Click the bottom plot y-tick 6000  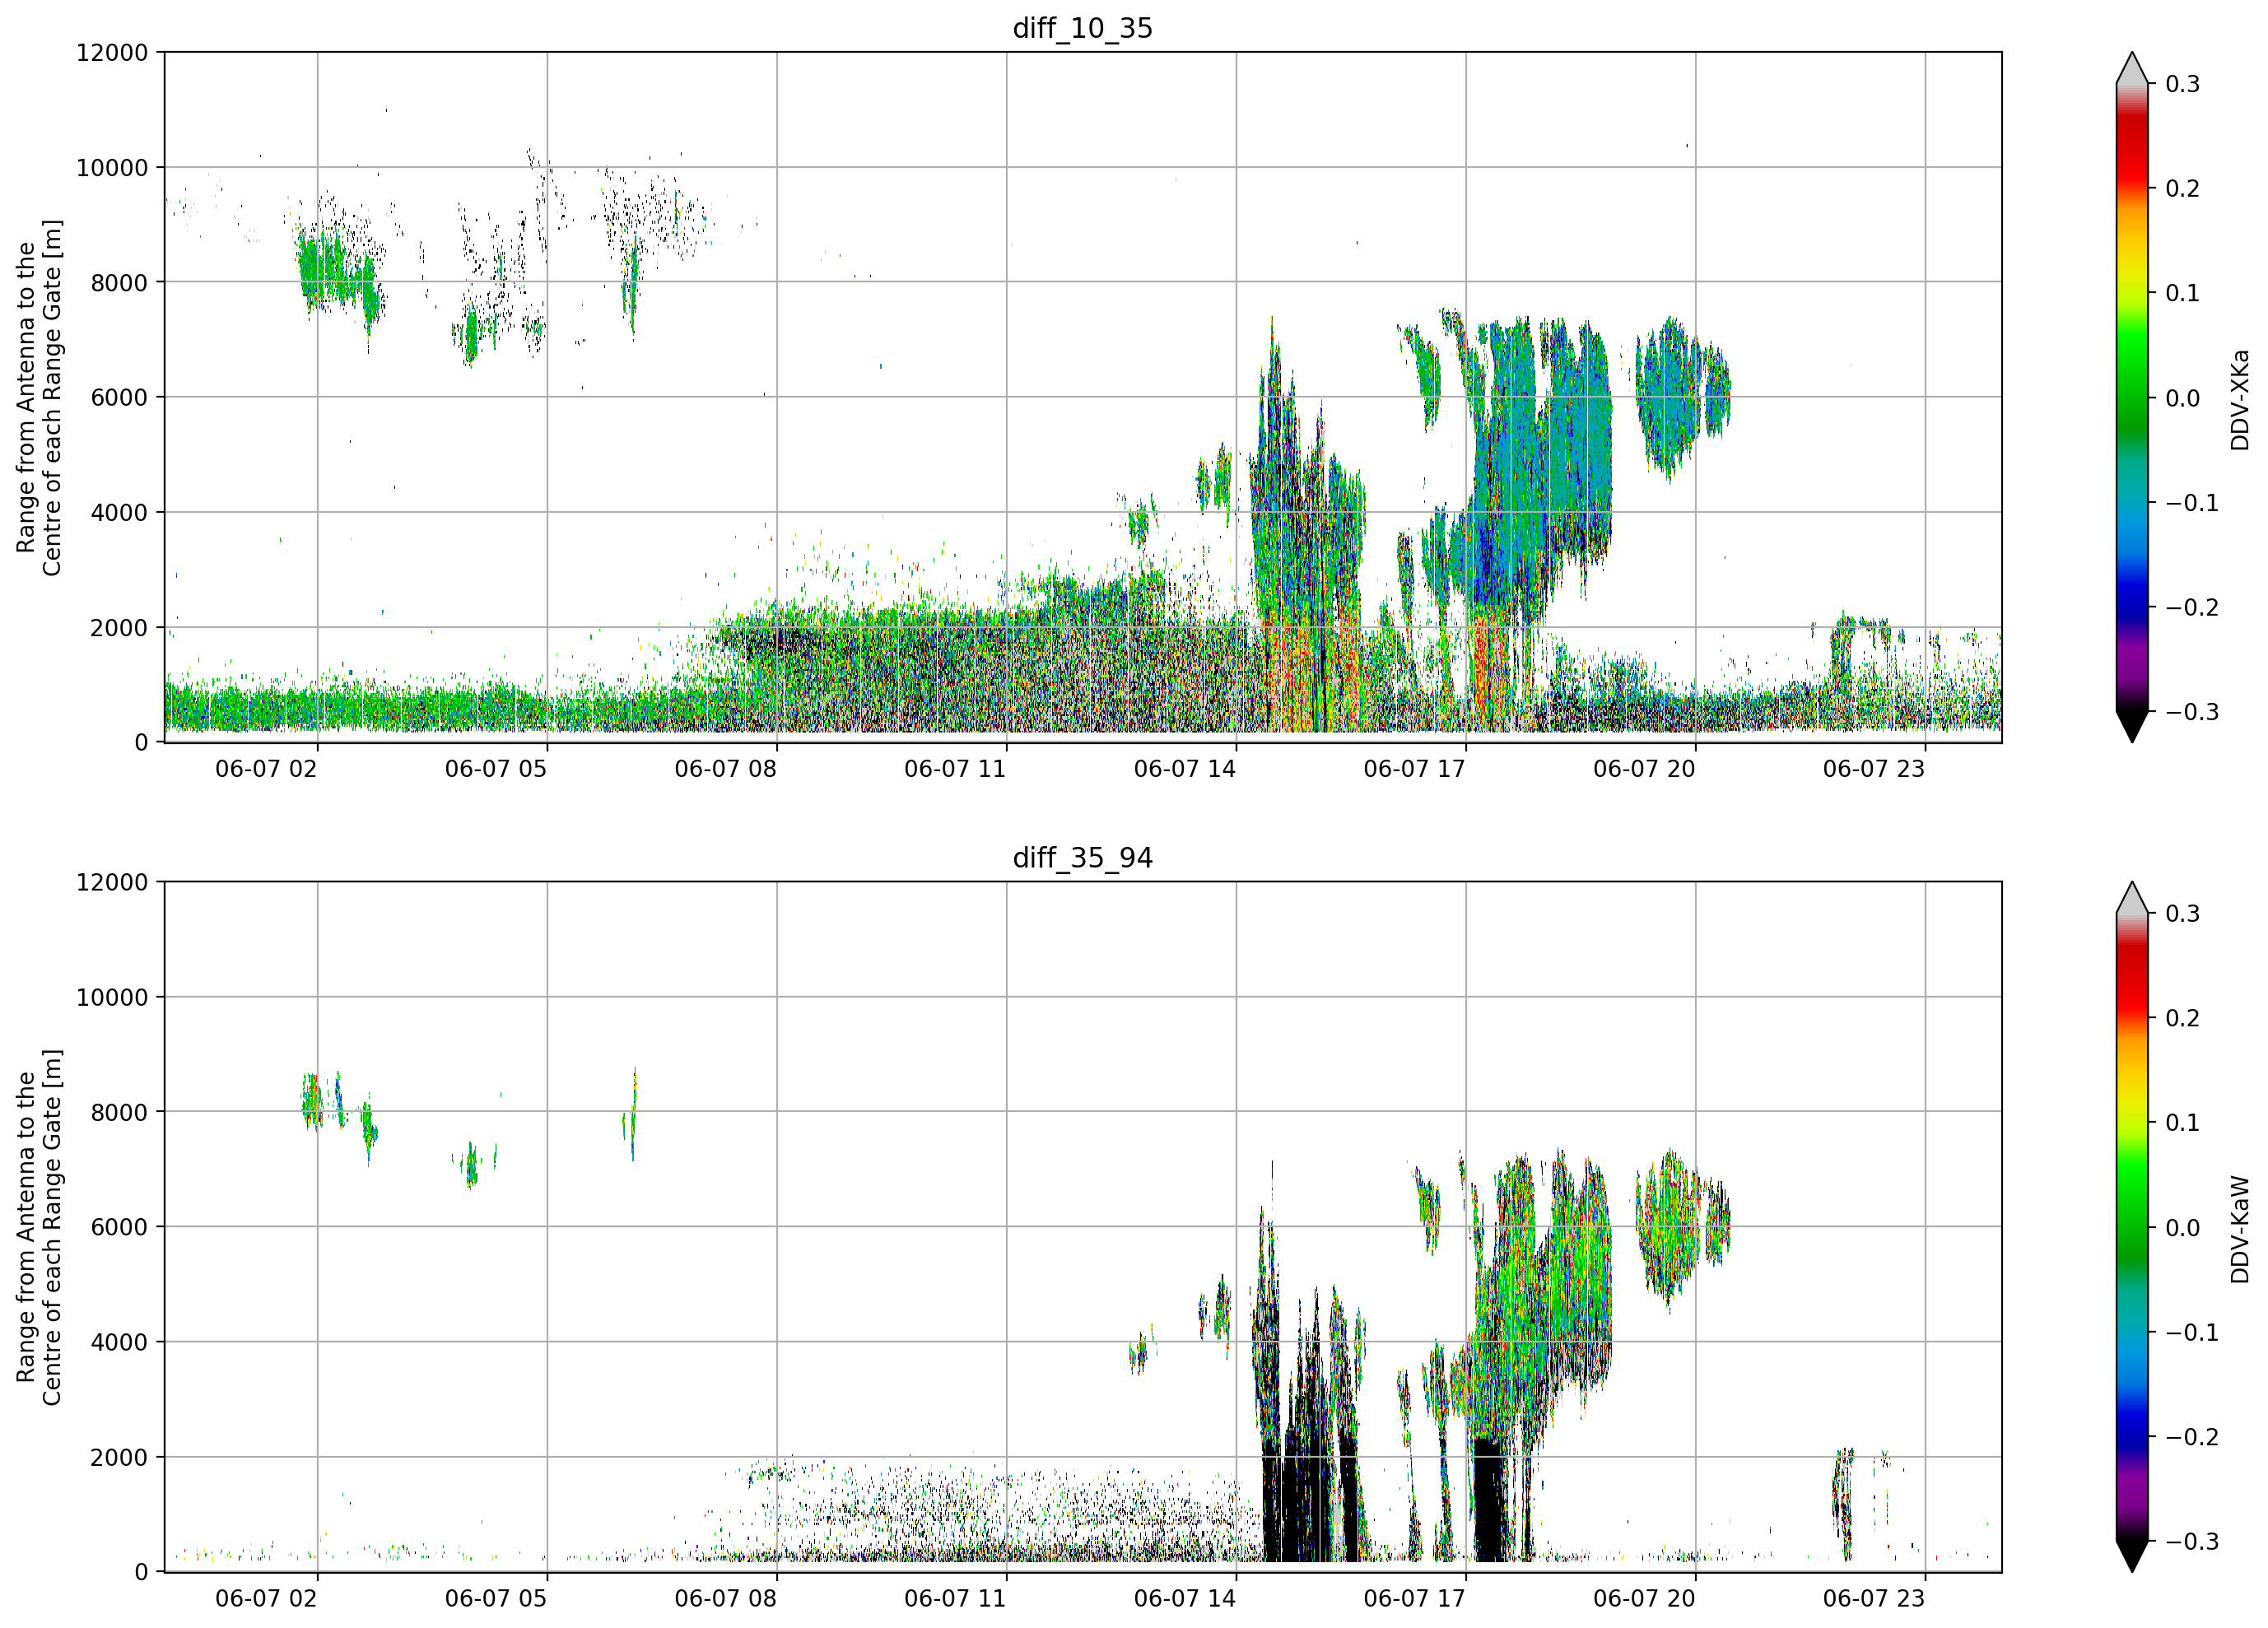tap(119, 1228)
